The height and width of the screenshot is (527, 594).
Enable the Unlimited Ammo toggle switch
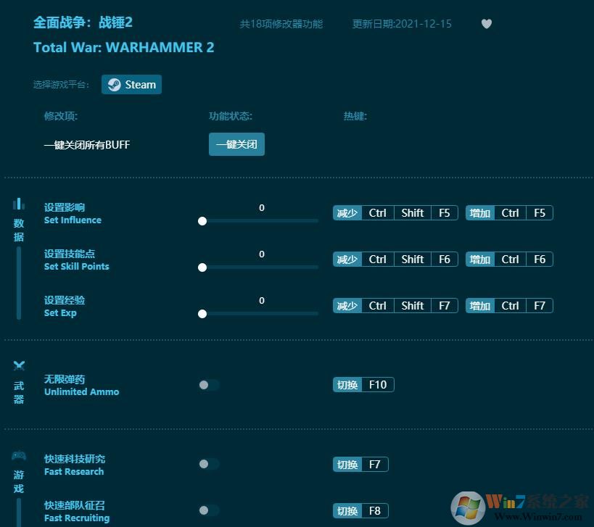209,385
